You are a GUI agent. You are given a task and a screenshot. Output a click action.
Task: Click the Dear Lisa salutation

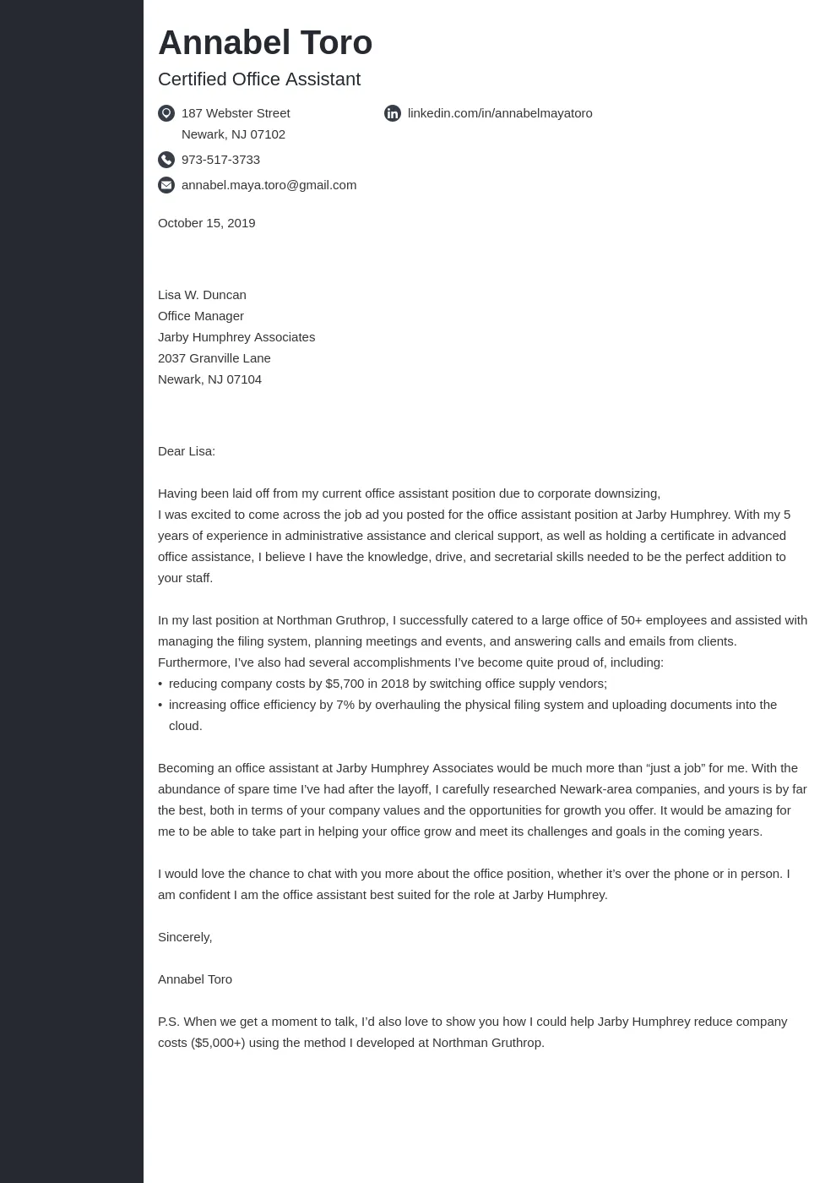click(187, 451)
